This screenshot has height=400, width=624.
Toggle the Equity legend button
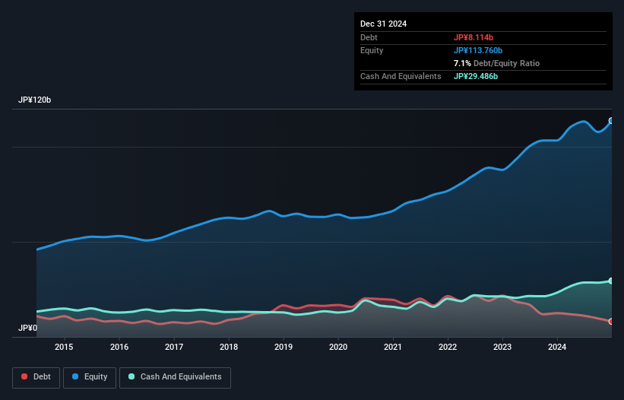(x=90, y=377)
